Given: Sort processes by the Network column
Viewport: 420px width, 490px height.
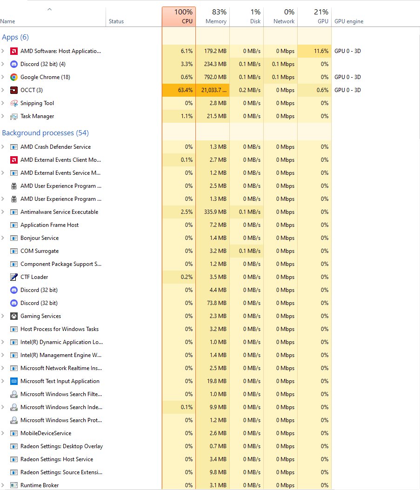Looking at the screenshot, I should [x=280, y=17].
